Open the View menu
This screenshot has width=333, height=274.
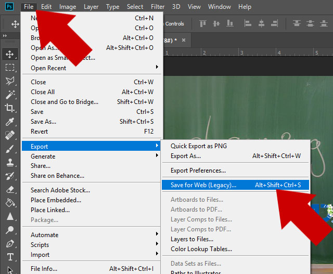tap(194, 7)
